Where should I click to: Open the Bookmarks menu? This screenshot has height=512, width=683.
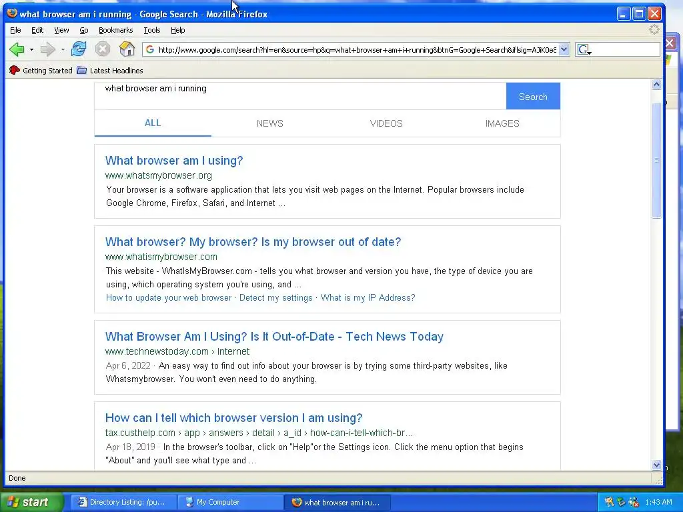click(115, 30)
